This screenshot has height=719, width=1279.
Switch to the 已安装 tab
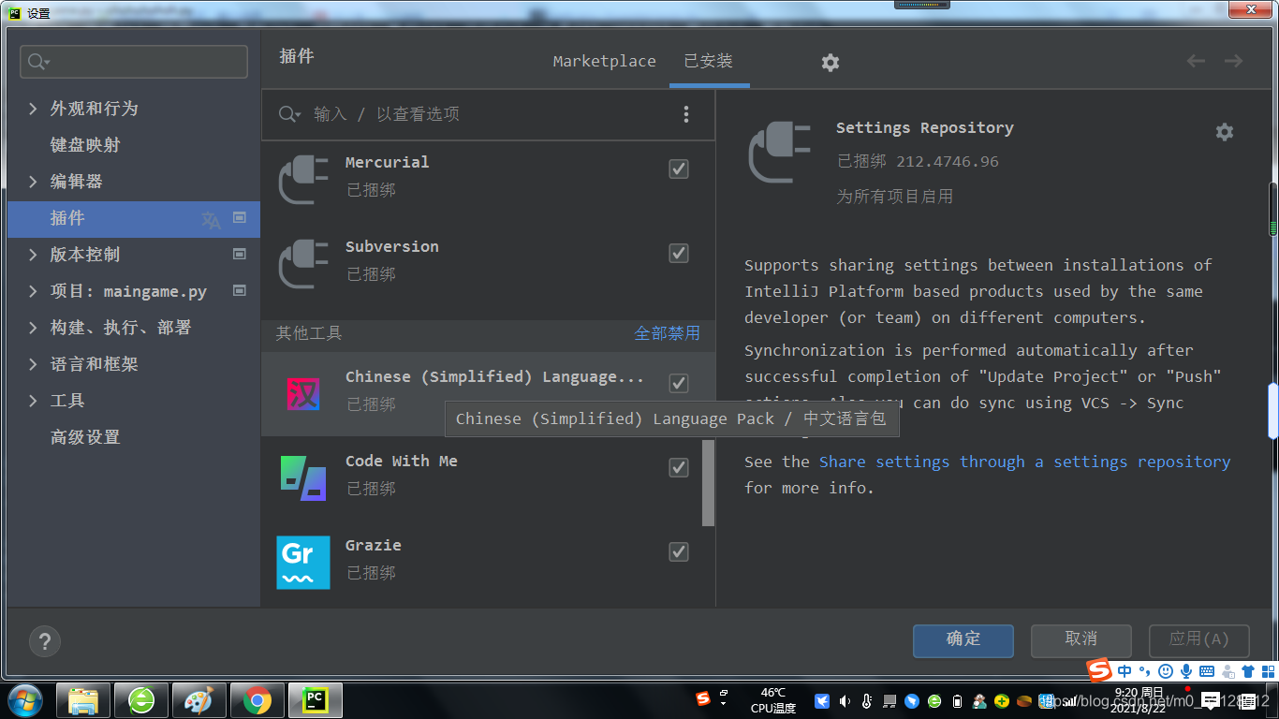tap(709, 62)
